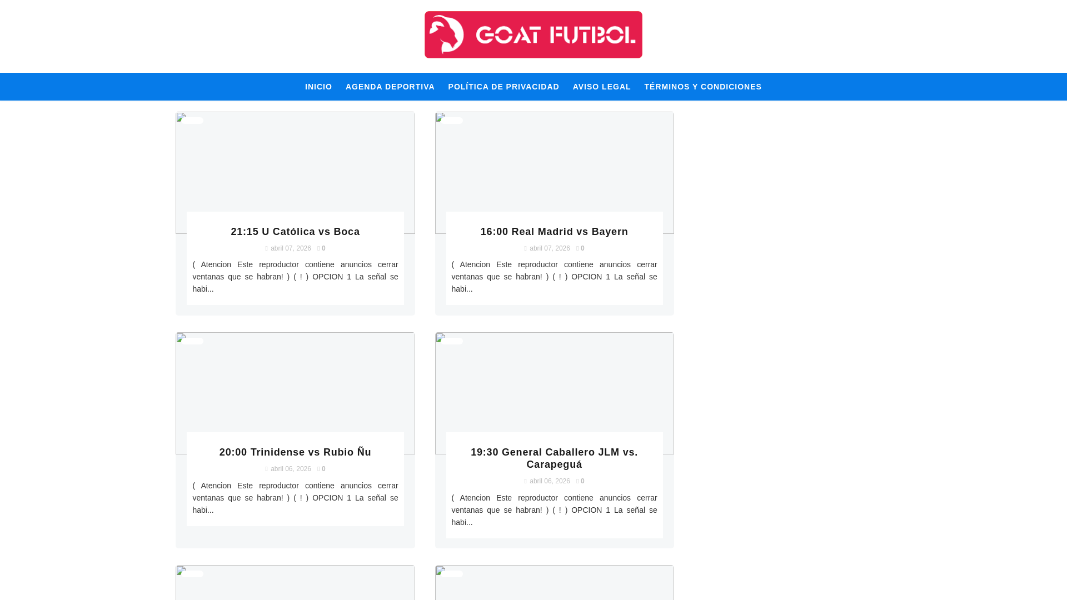Click the GOAT FUTBOL logo banner
This screenshot has height=600, width=1067.
click(533, 34)
